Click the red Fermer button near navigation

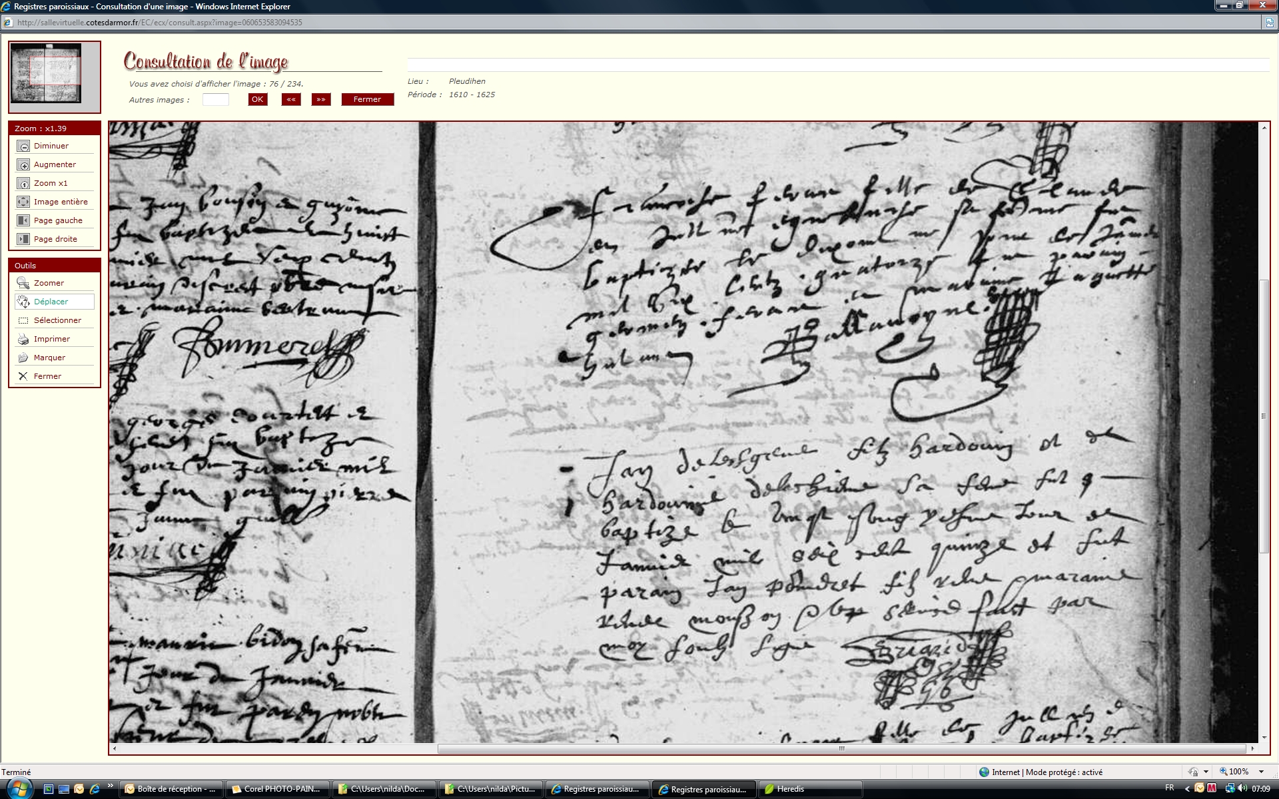point(367,99)
